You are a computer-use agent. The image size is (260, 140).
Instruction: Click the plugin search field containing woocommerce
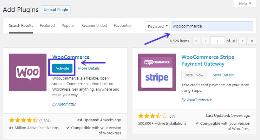pos(212,26)
